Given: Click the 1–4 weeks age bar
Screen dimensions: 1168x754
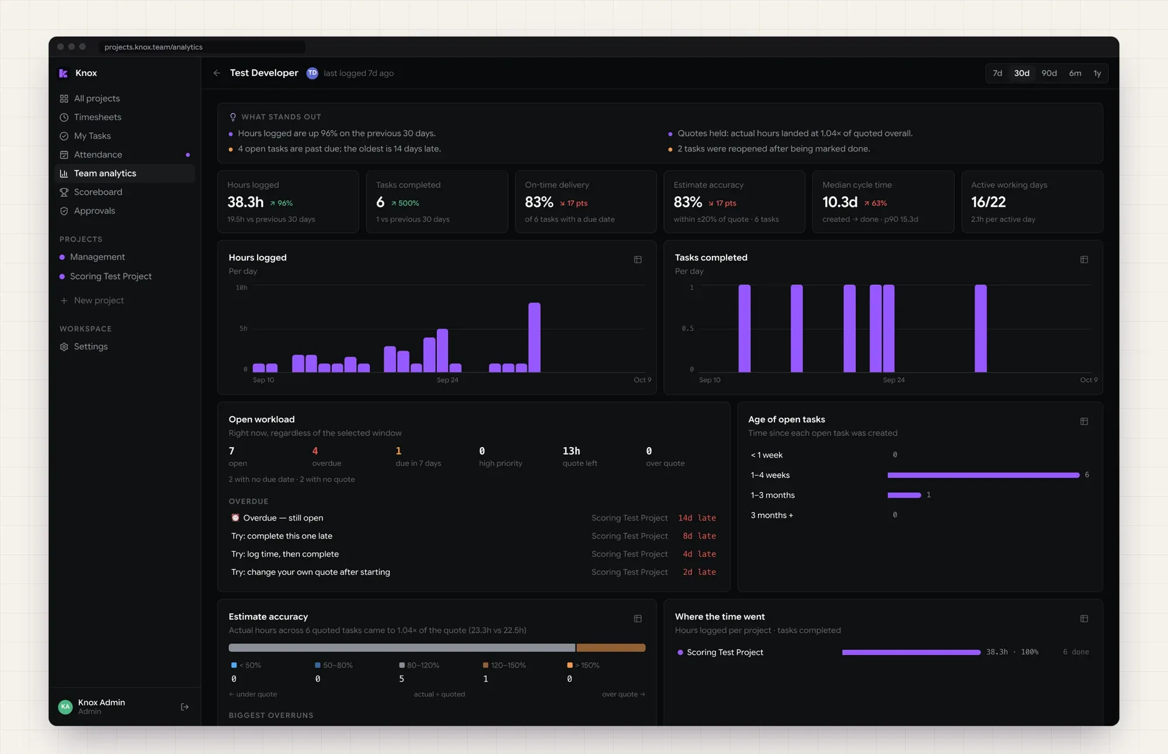Looking at the screenshot, I should click(x=983, y=475).
